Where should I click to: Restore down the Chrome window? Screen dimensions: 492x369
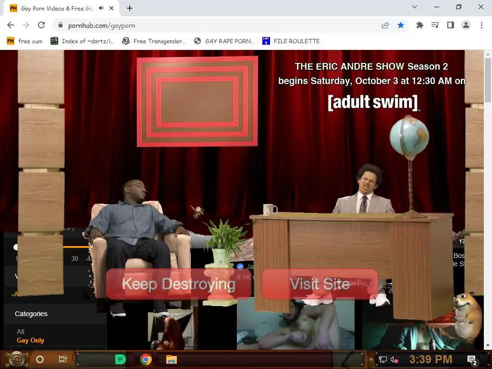click(459, 7)
